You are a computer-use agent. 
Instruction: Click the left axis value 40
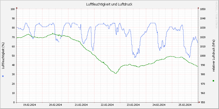point(13,65)
